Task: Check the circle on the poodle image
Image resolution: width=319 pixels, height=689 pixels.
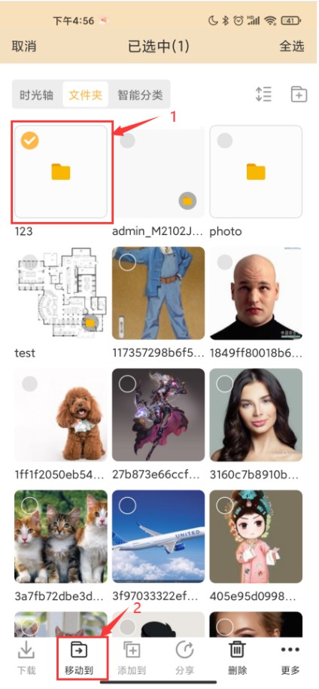Action: coord(30,383)
